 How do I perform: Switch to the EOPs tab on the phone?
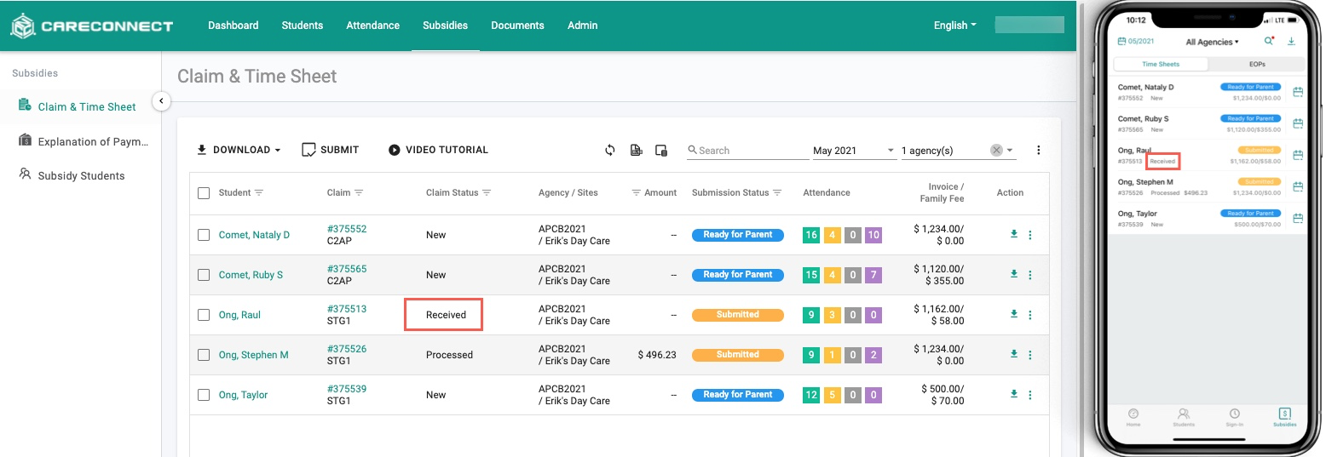click(1257, 64)
